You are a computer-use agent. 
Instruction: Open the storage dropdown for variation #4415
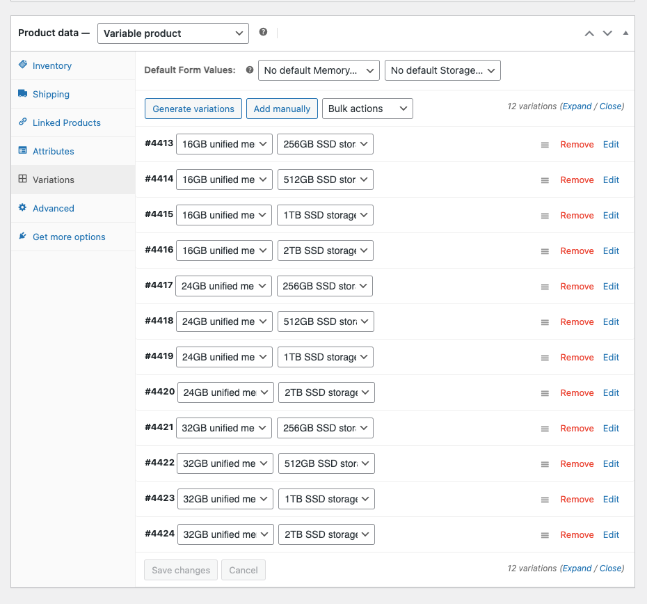tap(325, 215)
